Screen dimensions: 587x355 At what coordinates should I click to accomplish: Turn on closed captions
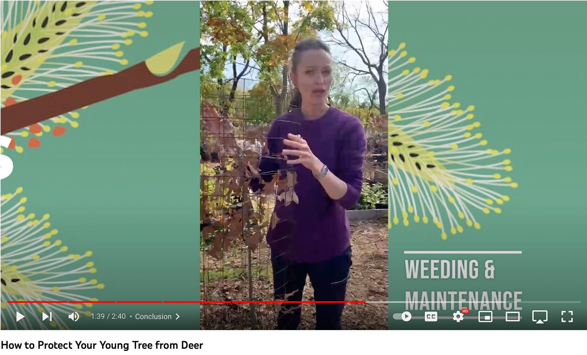tap(431, 316)
